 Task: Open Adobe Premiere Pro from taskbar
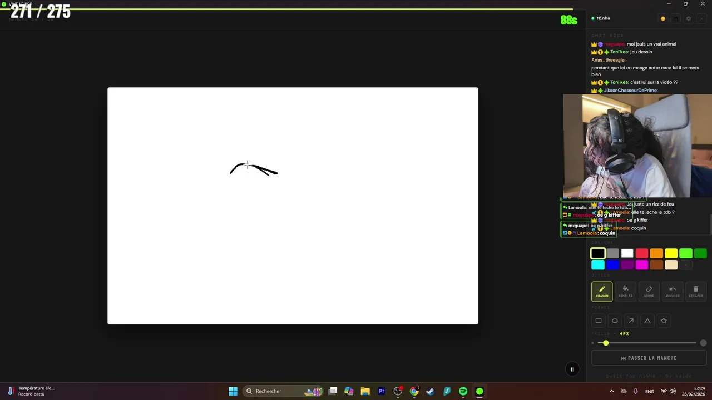(x=382, y=391)
